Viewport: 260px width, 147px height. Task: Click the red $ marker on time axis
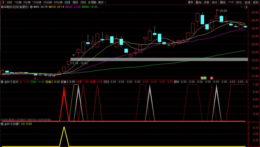[x=35, y=78]
